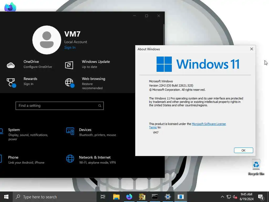This screenshot has width=269, height=202.
Task: Open the terminal icon on the taskbar
Action: click(x=155, y=197)
